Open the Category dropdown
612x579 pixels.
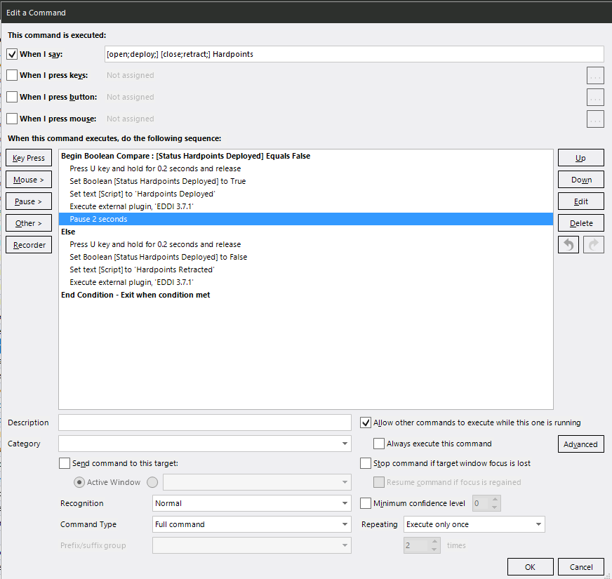coord(205,444)
